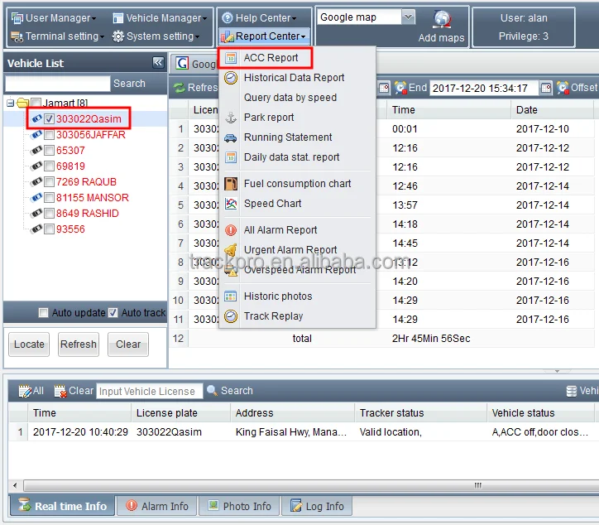Click the Fuel consumption chart icon

[230, 184]
